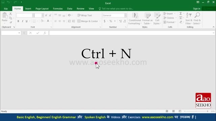Switch to Page Layout tab
Viewport: 216px width, 121px height.
(x=42, y=9)
